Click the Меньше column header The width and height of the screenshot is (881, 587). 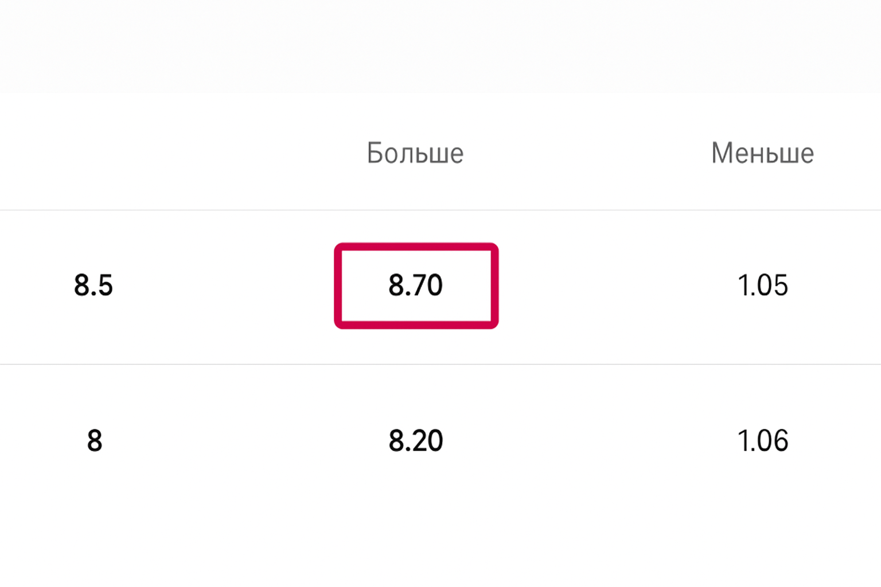(762, 153)
